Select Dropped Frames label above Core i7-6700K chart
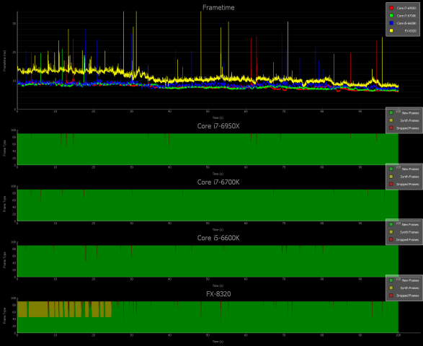 point(408,184)
